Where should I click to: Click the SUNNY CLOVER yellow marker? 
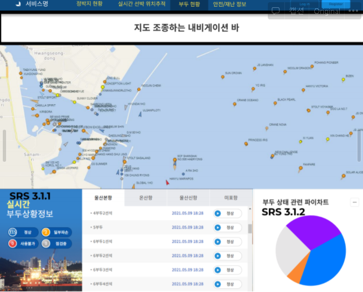(x=75, y=102)
